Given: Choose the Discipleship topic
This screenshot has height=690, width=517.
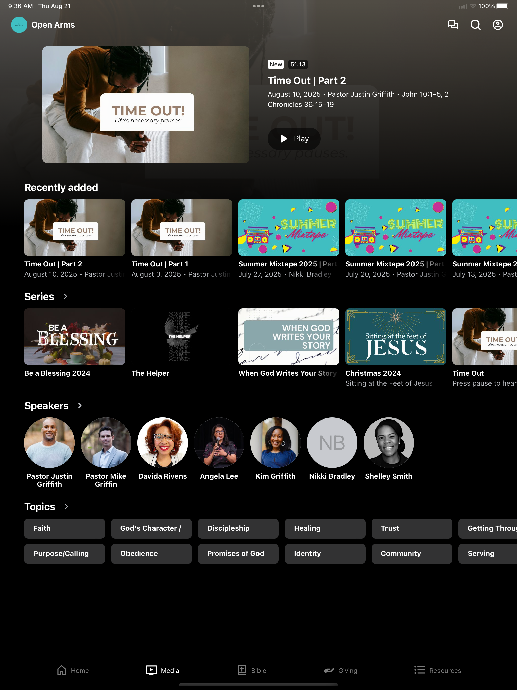Looking at the screenshot, I should pyautogui.click(x=238, y=528).
